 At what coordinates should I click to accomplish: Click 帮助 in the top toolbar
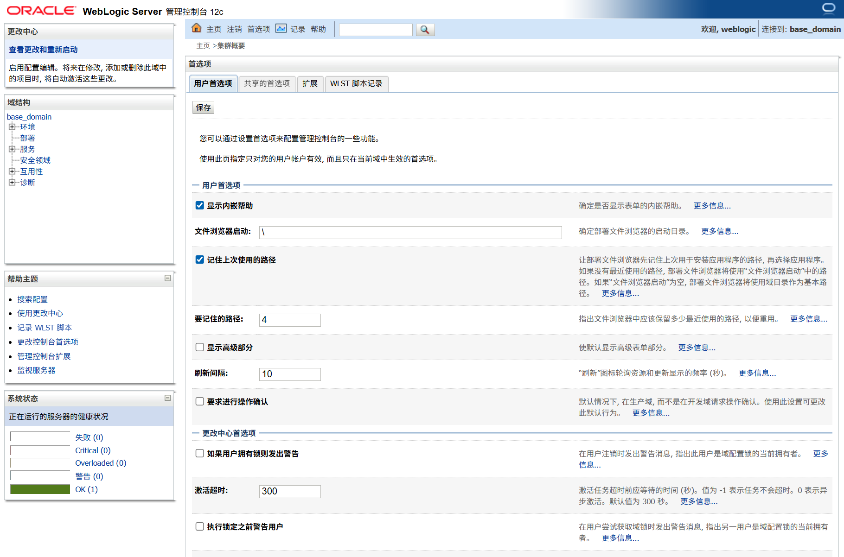(318, 29)
